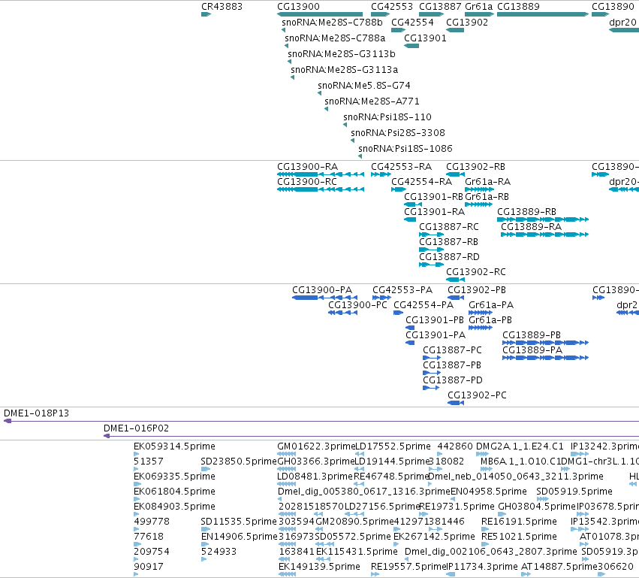Click the CG13887-RD transcript label
This screenshot has height=578, width=639.
click(x=449, y=257)
